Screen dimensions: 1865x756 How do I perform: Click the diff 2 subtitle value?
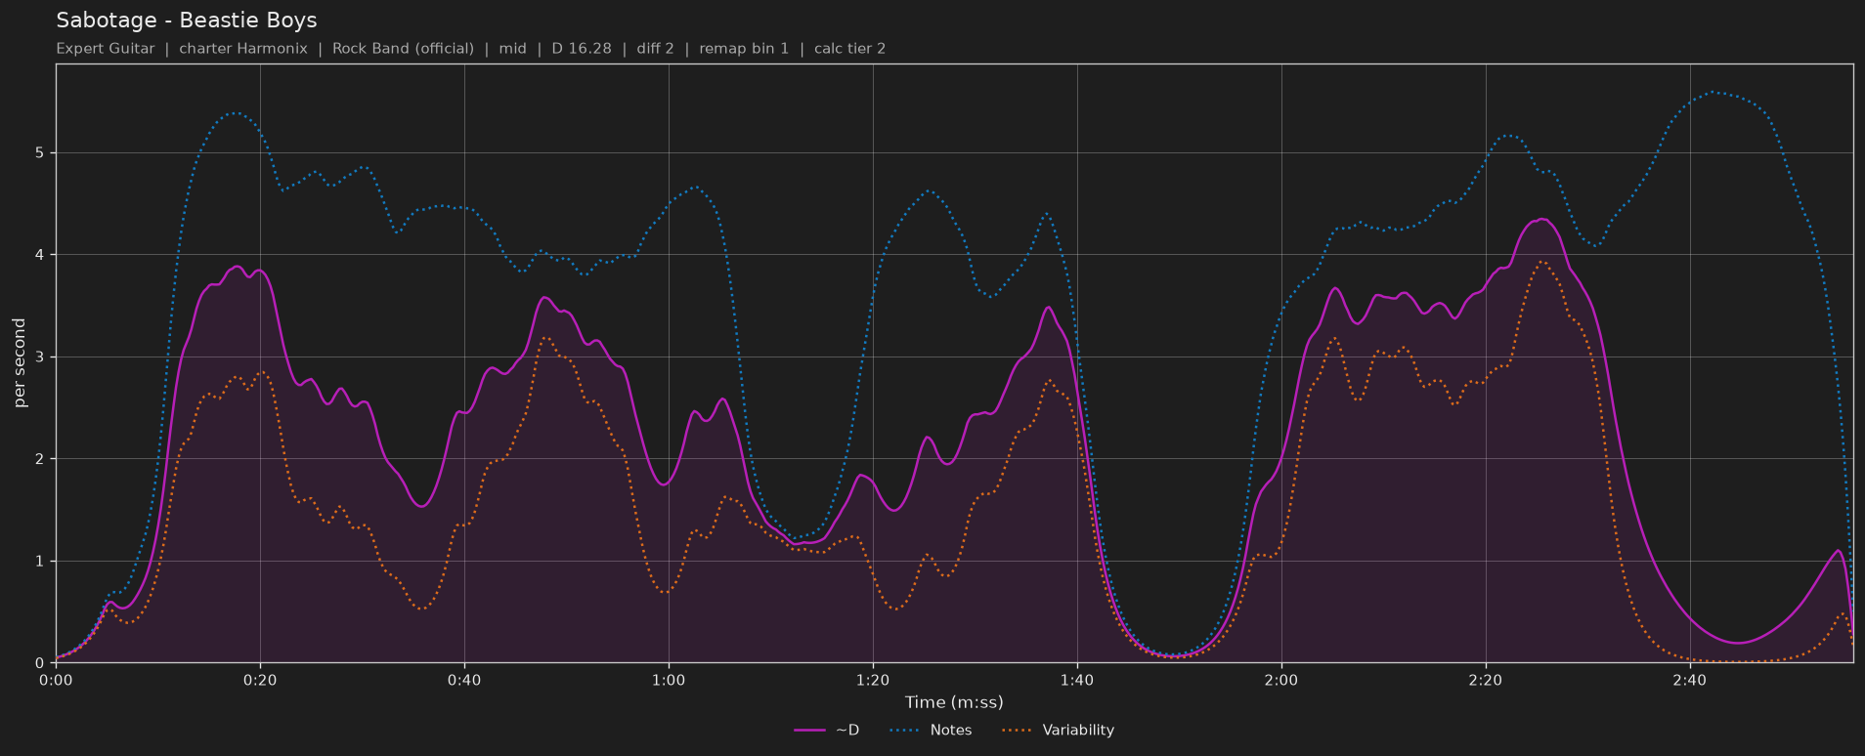pyautogui.click(x=655, y=49)
